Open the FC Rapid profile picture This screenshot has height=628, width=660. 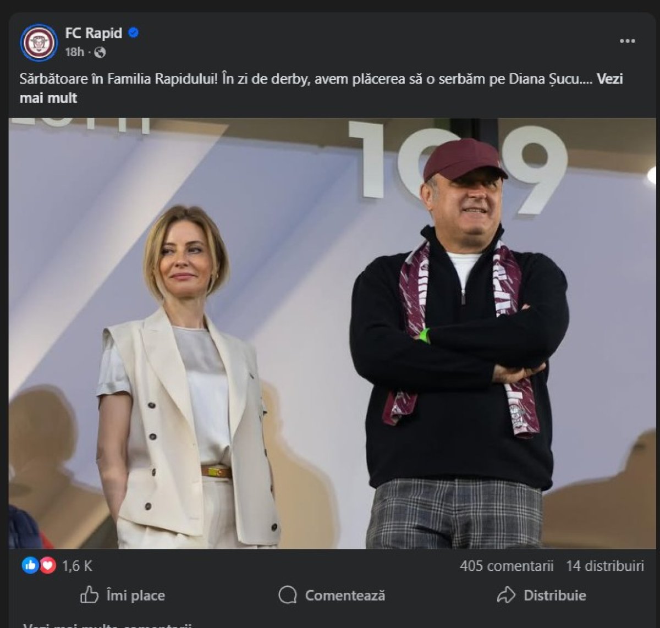[38, 42]
